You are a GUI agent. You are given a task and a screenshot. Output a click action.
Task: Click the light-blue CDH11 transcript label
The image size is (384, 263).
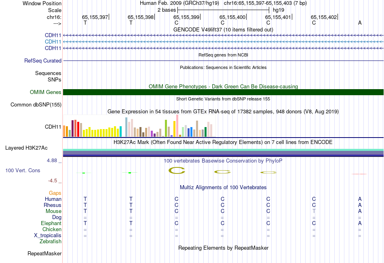[53, 42]
